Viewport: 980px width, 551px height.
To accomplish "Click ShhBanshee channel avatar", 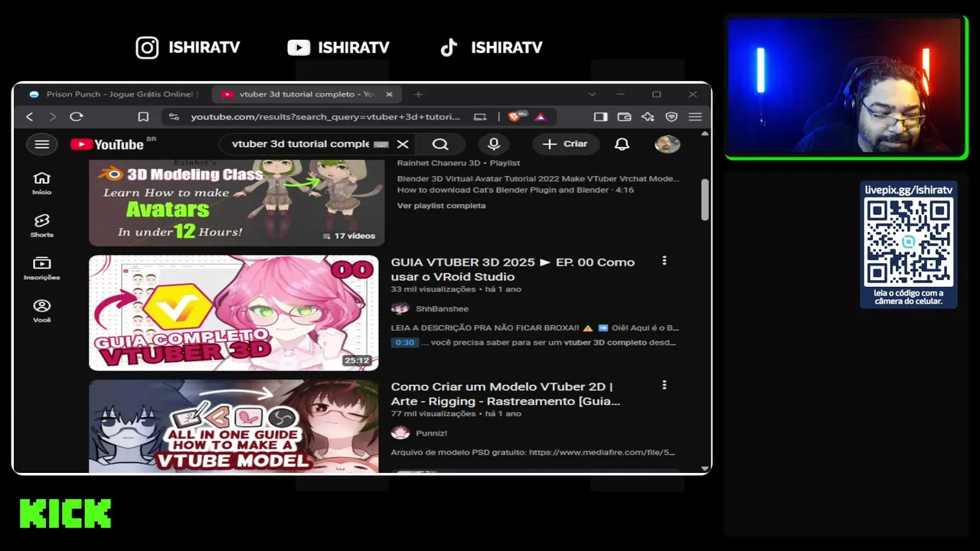I will [400, 308].
